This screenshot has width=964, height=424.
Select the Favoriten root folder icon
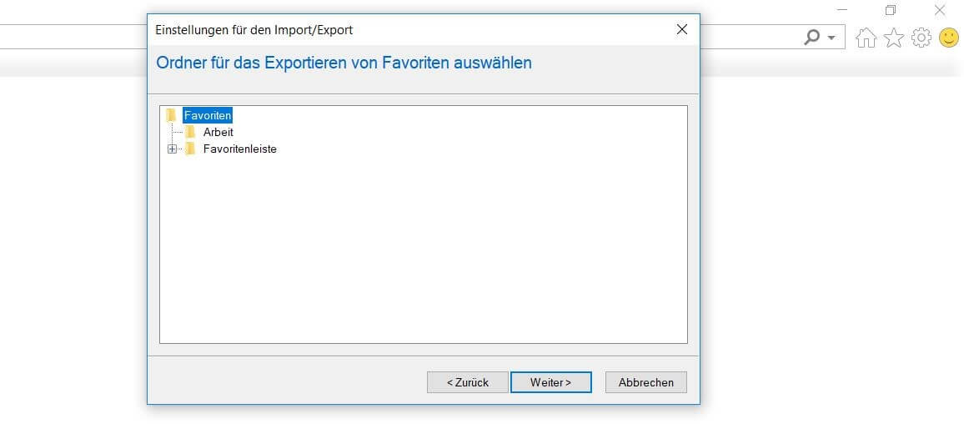[x=171, y=115]
